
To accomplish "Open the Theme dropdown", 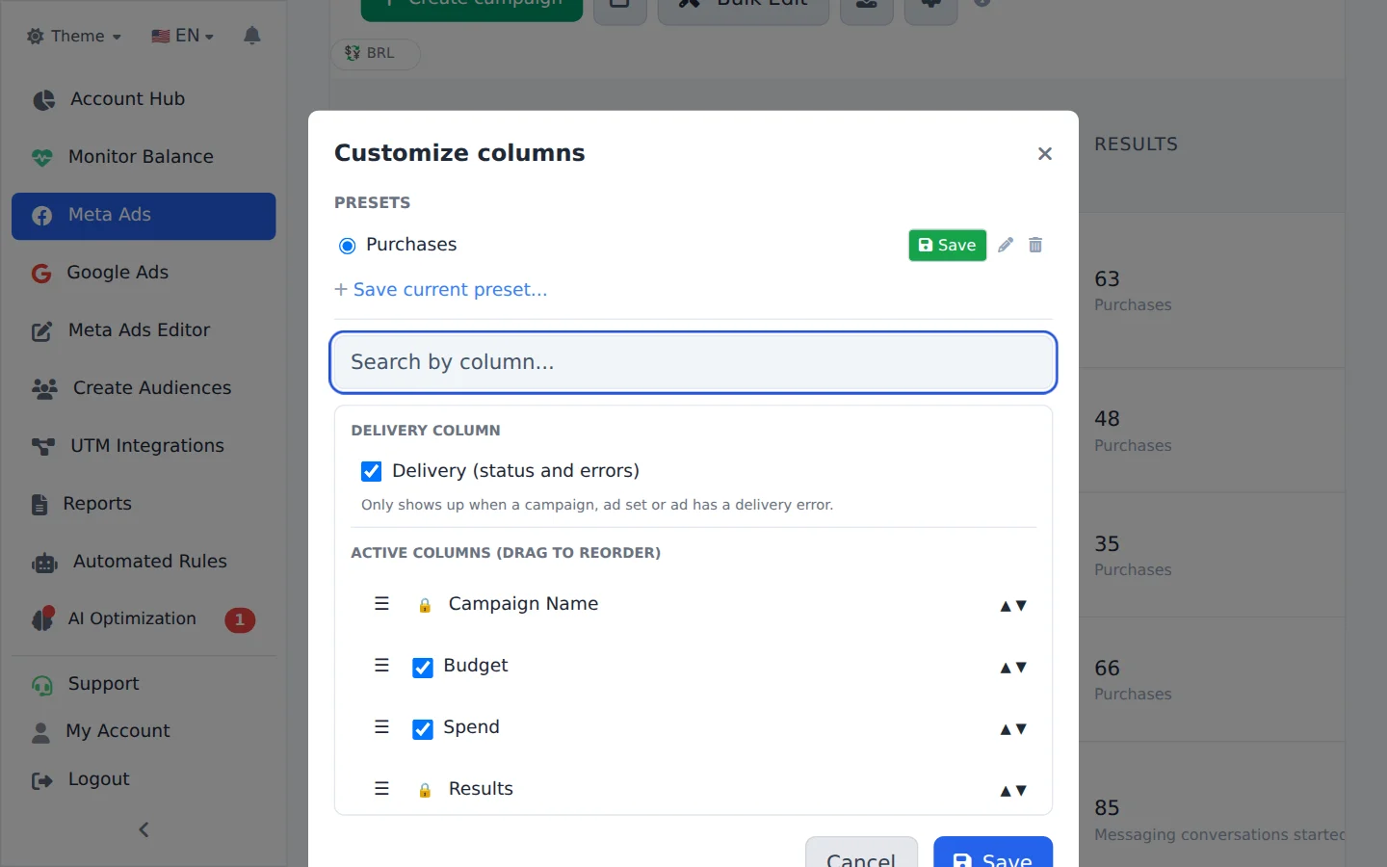I will pos(74,37).
